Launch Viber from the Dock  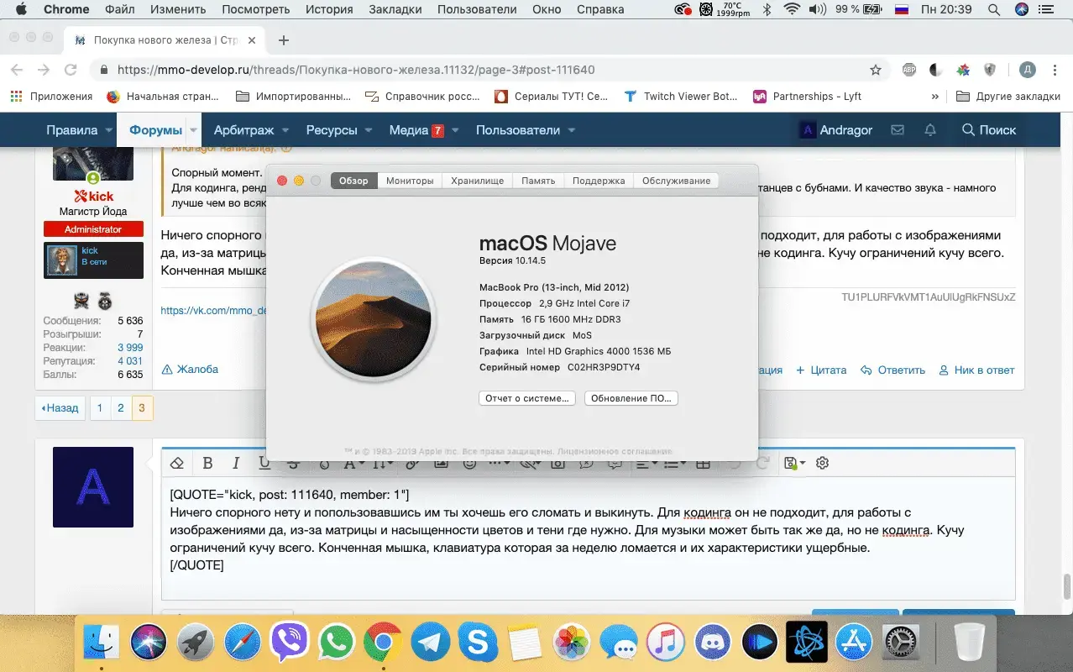(290, 643)
